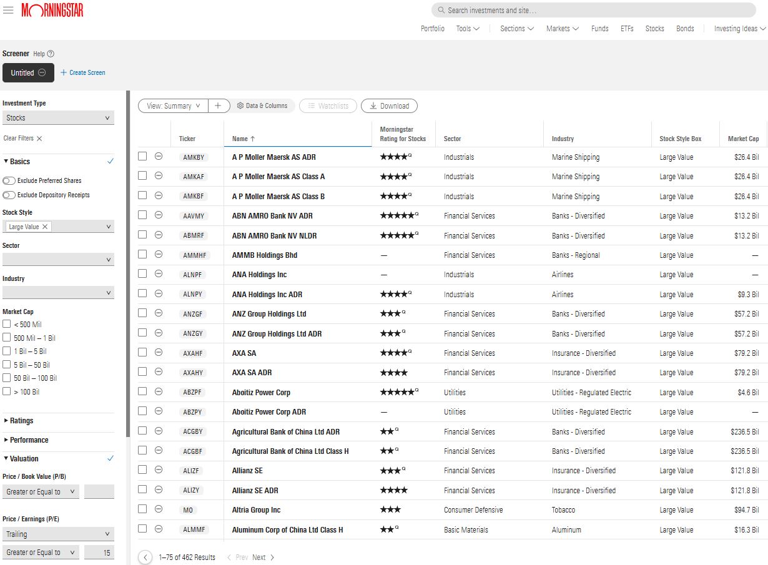Click the plus button next to View Summary
Screen dimensions: 768x565
(218, 106)
